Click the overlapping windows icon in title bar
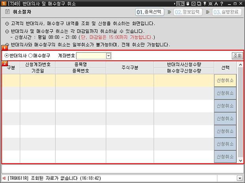This screenshot has height=183, width=245. [199, 4]
